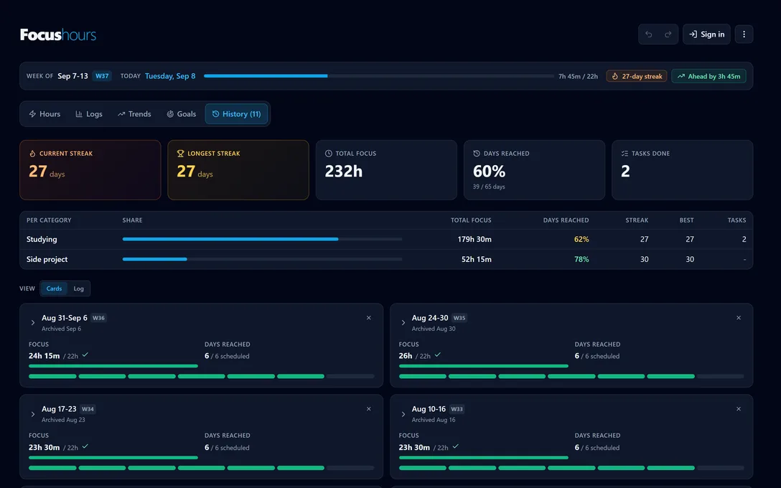The height and width of the screenshot is (488, 781).
Task: Remove the Aug 24-30 archived card
Action: 739,318
